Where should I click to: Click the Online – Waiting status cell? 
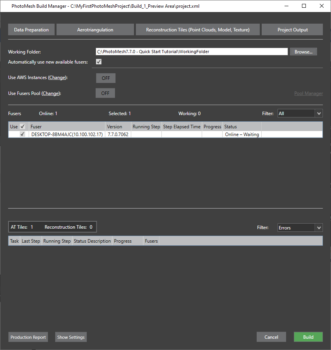click(242, 134)
